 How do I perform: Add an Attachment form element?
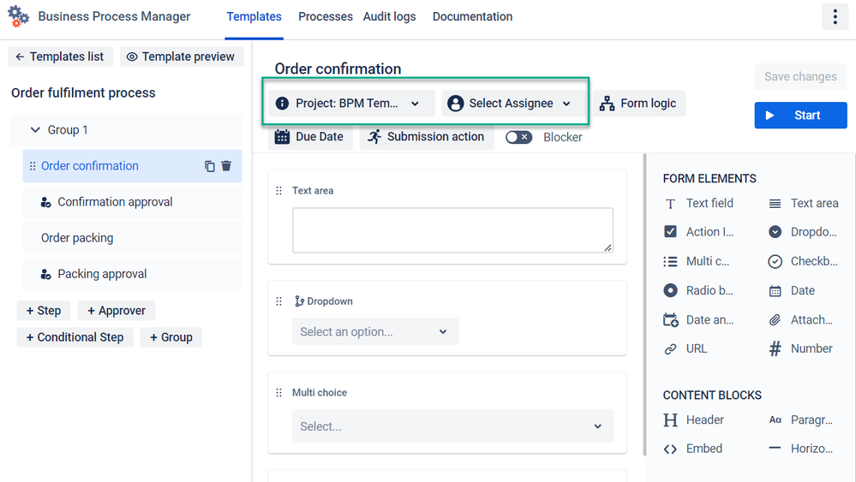pyautogui.click(x=801, y=319)
